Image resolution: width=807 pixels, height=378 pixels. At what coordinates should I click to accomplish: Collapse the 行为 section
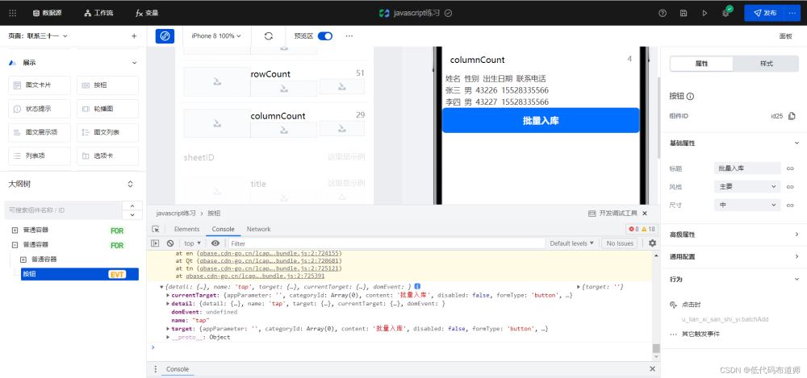[797, 279]
